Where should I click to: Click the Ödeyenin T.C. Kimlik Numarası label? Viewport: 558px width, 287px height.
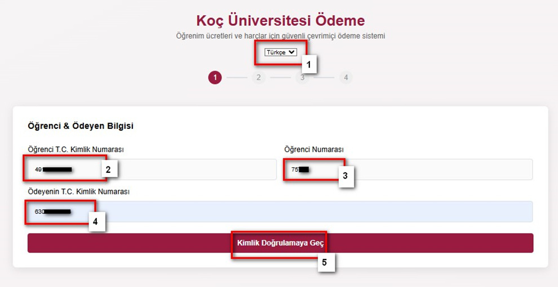[78, 191]
